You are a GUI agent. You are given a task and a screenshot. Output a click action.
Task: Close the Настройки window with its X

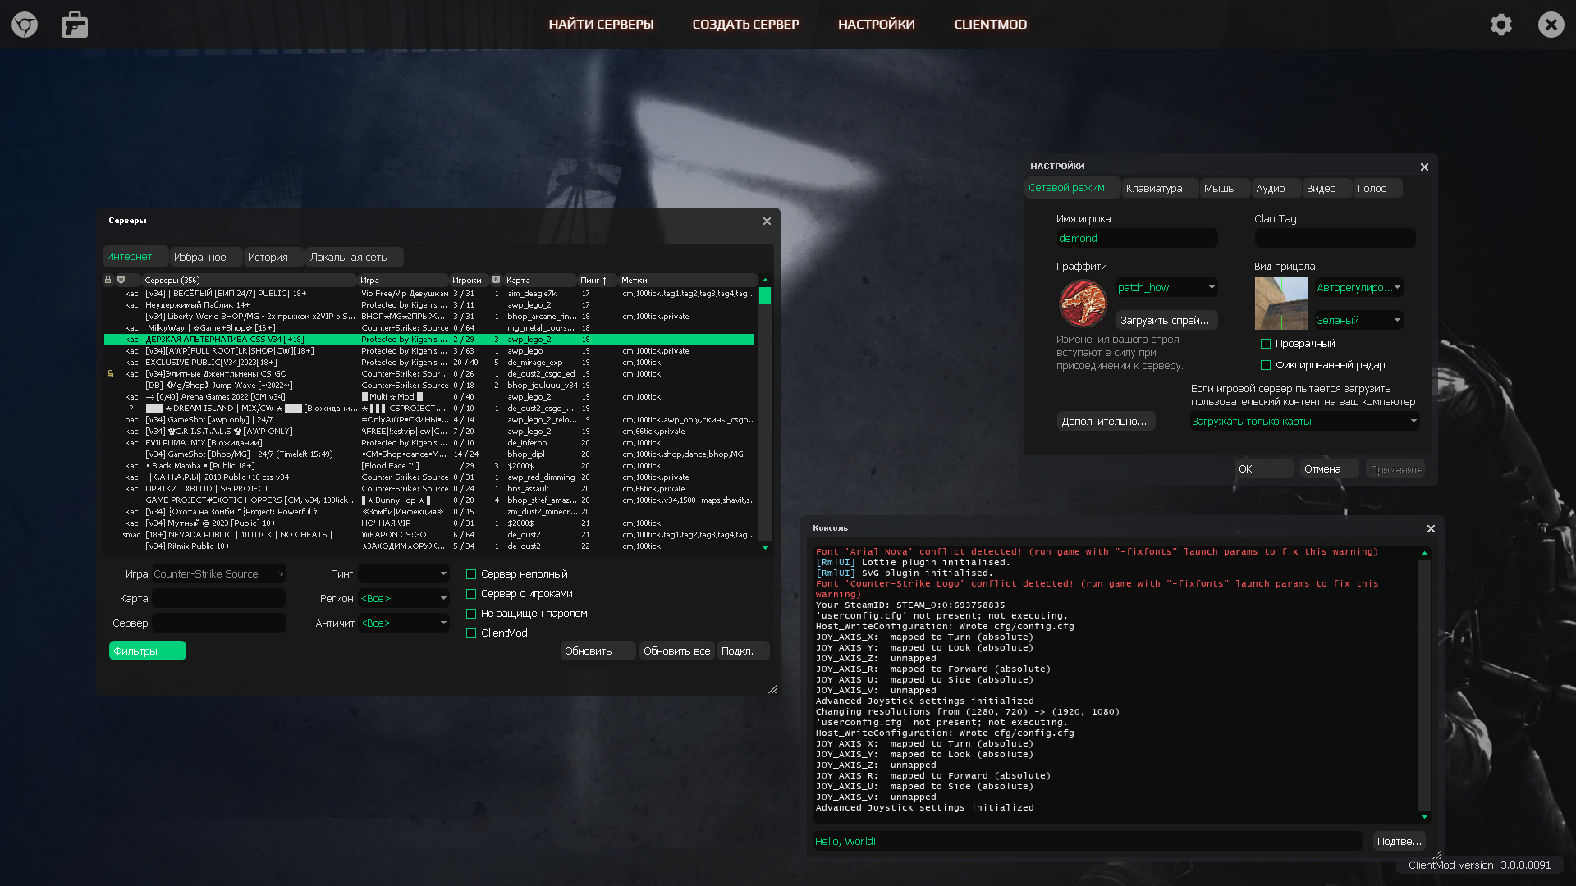(1424, 167)
